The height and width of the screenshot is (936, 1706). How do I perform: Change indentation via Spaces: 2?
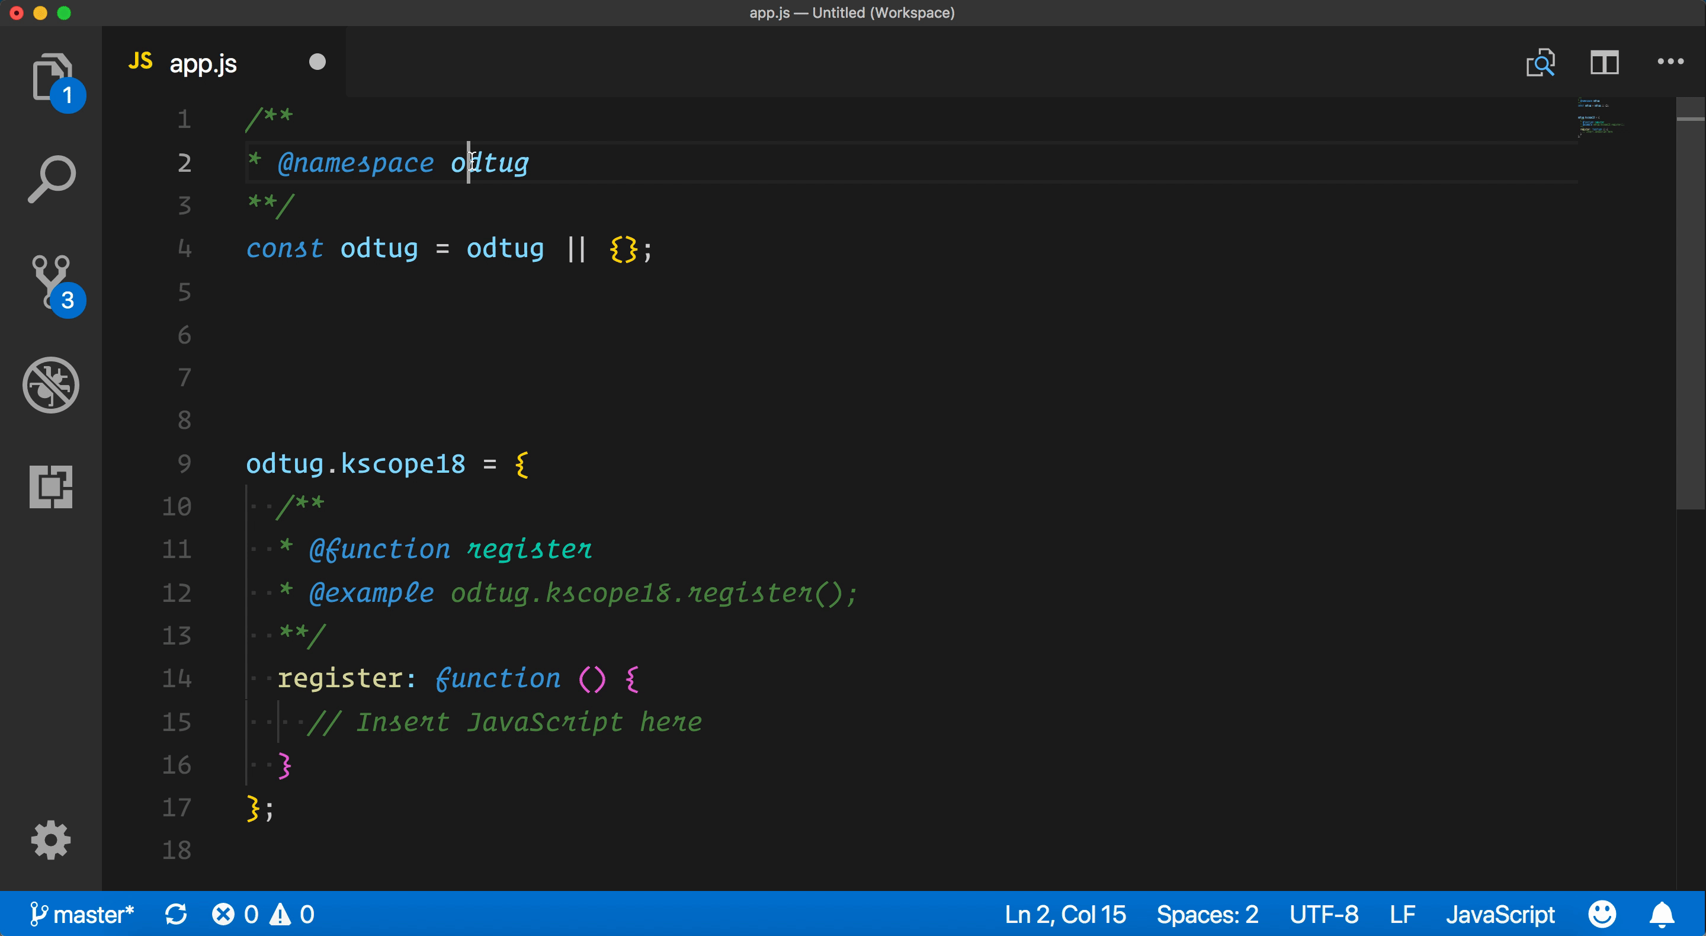point(1207,914)
